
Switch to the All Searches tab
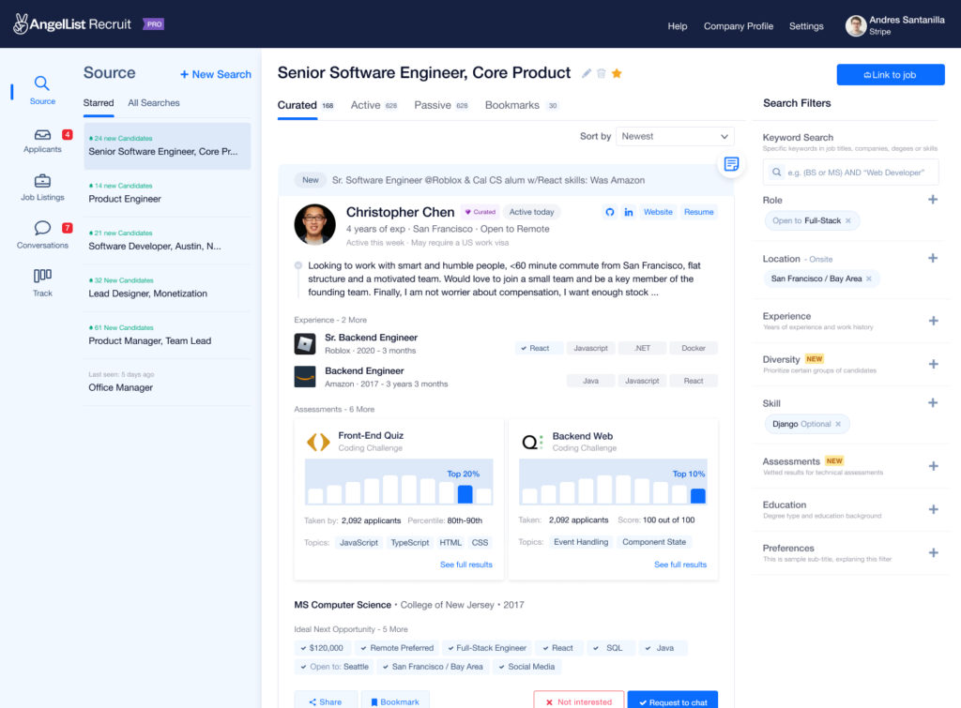tap(154, 103)
